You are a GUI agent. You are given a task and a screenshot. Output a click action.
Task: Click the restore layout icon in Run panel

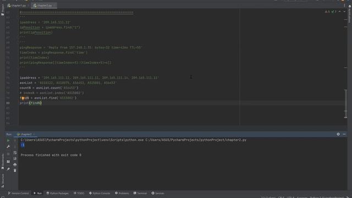[x=8, y=162]
